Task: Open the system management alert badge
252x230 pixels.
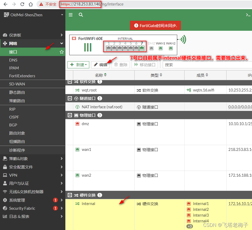Action: pos(55,200)
